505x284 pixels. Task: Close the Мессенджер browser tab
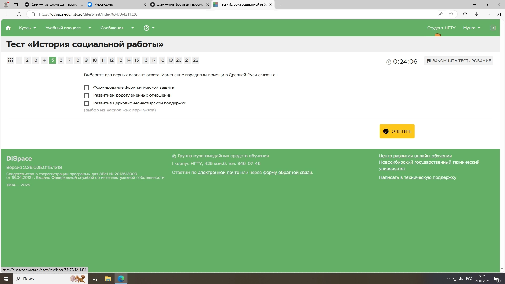pos(145,4)
